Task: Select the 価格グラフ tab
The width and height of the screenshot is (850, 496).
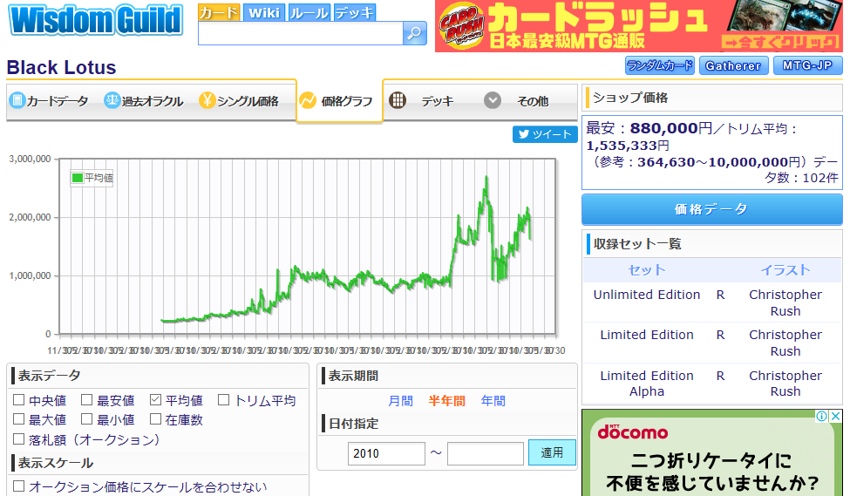Action: (339, 101)
